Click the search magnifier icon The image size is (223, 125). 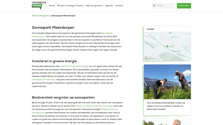[154, 6]
